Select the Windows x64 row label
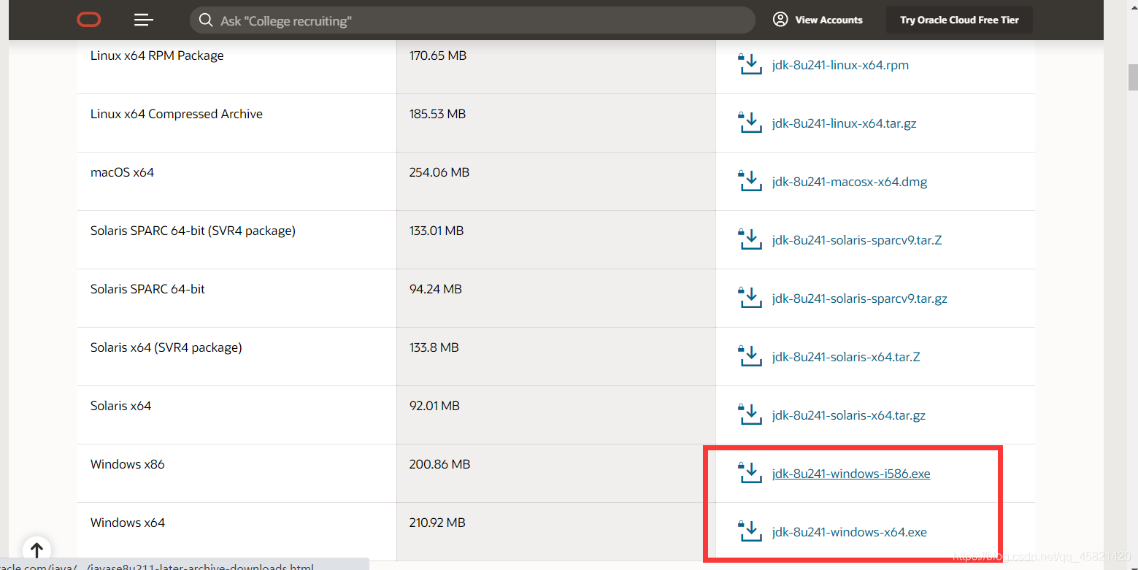This screenshot has width=1138, height=570. [x=128, y=523]
